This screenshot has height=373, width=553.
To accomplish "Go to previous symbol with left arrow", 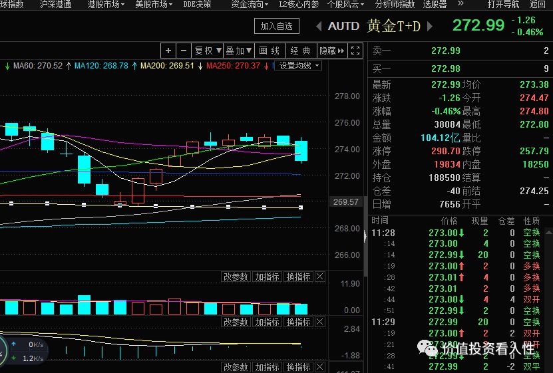I will tap(319, 27).
